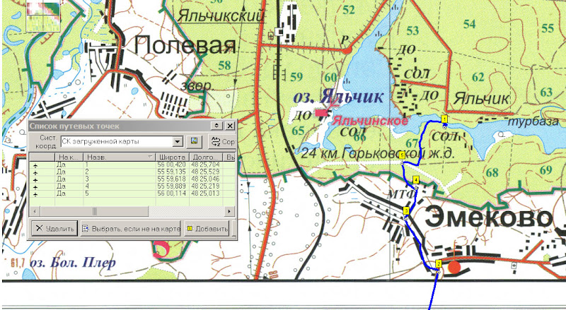Screen dimensions: 566x310
Task: Click the 'На к...' column header
Action: (x=69, y=157)
